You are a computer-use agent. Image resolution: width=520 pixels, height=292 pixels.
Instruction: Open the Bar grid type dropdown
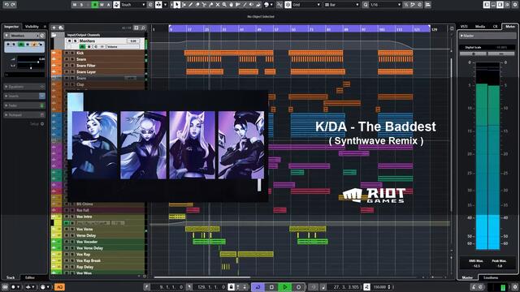(x=341, y=5)
